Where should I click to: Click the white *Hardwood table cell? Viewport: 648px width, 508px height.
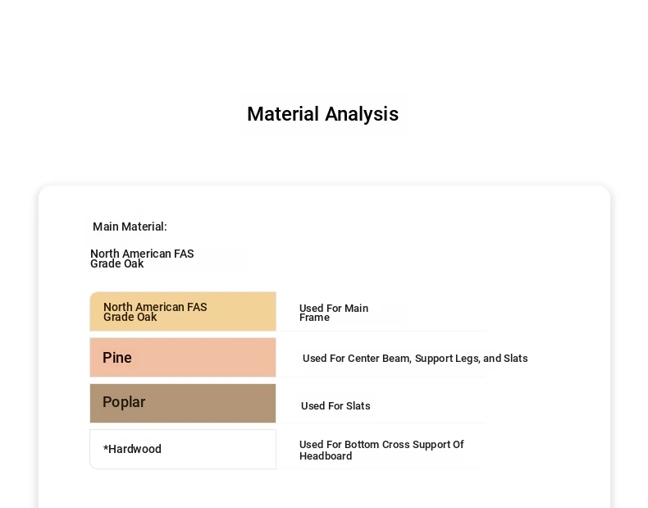coord(182,449)
